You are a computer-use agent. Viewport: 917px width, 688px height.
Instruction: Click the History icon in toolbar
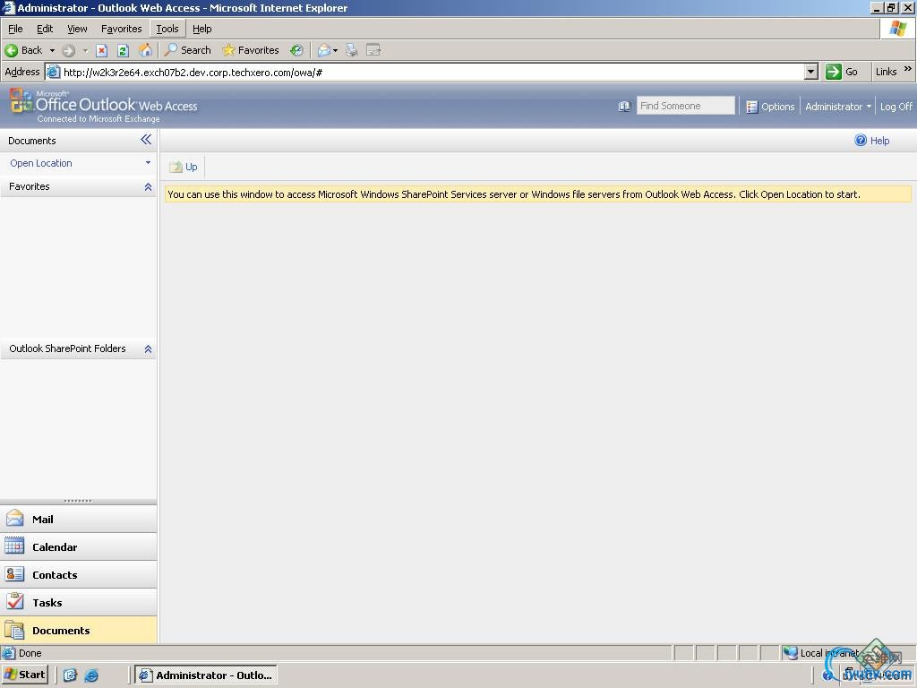click(x=296, y=50)
